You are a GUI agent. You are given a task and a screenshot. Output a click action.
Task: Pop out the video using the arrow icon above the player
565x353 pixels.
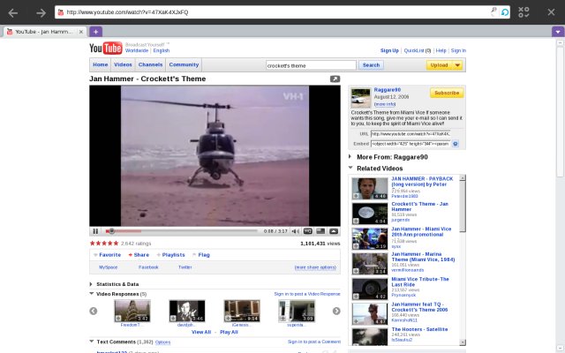coord(335,79)
